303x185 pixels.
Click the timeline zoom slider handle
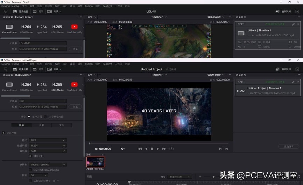tap(213, 177)
